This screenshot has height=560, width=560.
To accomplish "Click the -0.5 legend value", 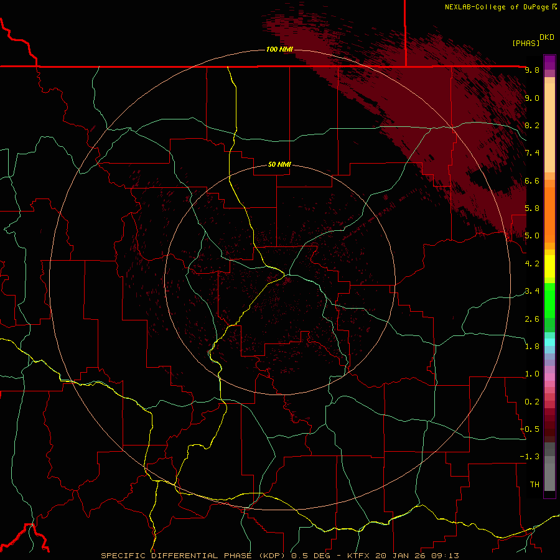I will 530,429.
